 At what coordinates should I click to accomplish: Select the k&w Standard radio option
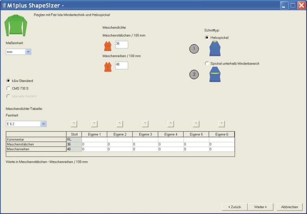pos(9,81)
